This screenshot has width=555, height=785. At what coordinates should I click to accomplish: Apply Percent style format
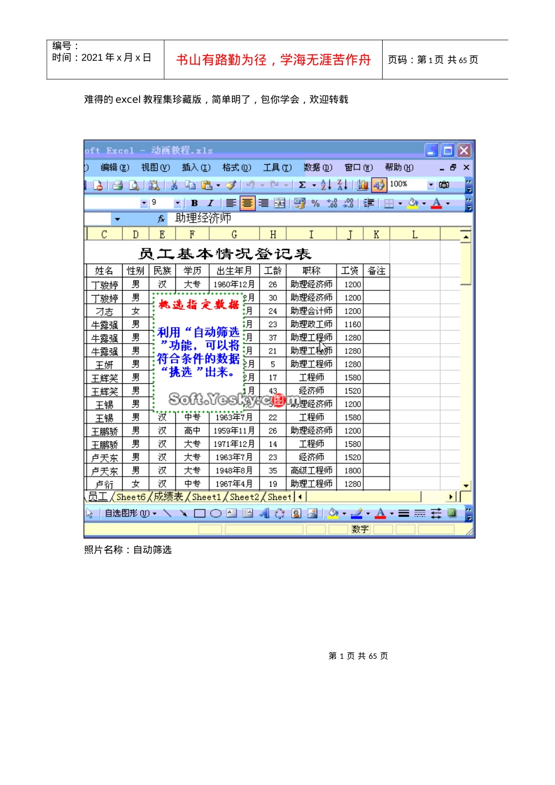pos(315,203)
